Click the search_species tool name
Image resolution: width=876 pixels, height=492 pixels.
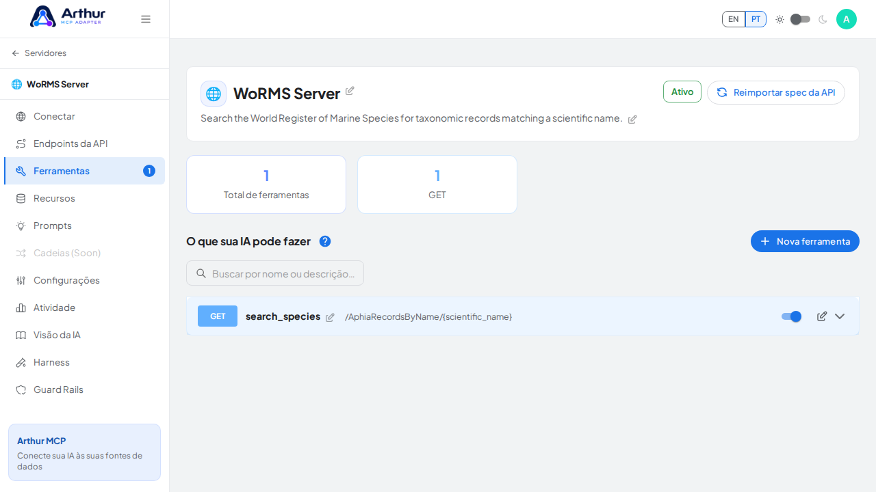(x=283, y=316)
